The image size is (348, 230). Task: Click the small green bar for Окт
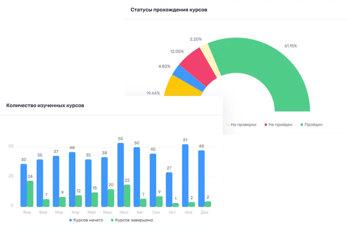(x=175, y=205)
